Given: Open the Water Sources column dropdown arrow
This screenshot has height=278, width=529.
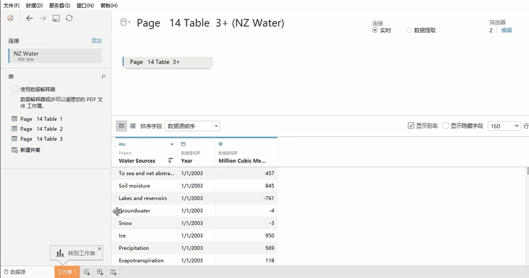Looking at the screenshot, I should [172, 144].
